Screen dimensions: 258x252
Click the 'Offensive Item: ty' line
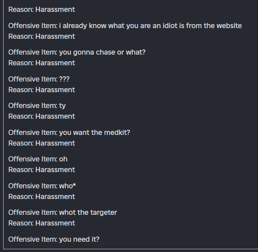click(37, 106)
